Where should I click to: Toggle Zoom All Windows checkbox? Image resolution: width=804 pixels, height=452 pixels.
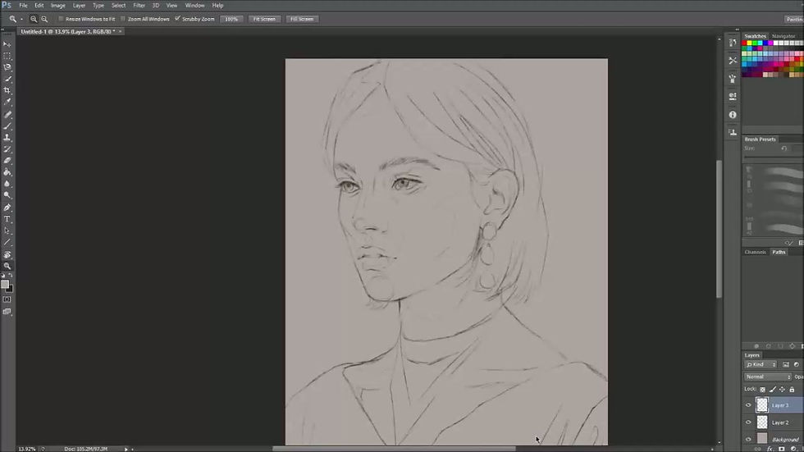point(122,19)
